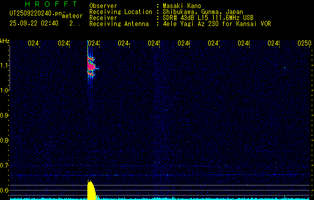
Task: Click the red meteor echo burst
Action: pos(91,66)
